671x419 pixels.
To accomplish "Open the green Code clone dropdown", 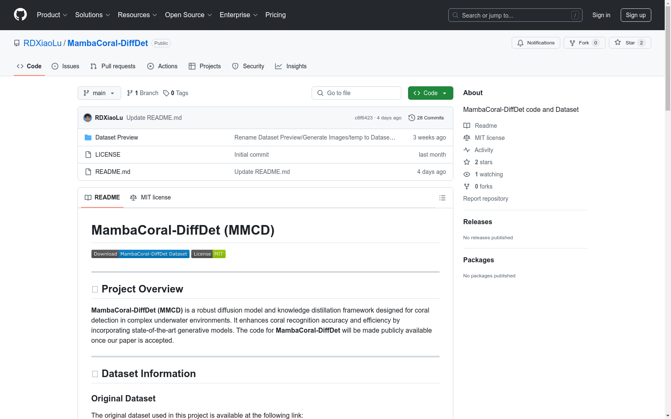I will 430,93.
